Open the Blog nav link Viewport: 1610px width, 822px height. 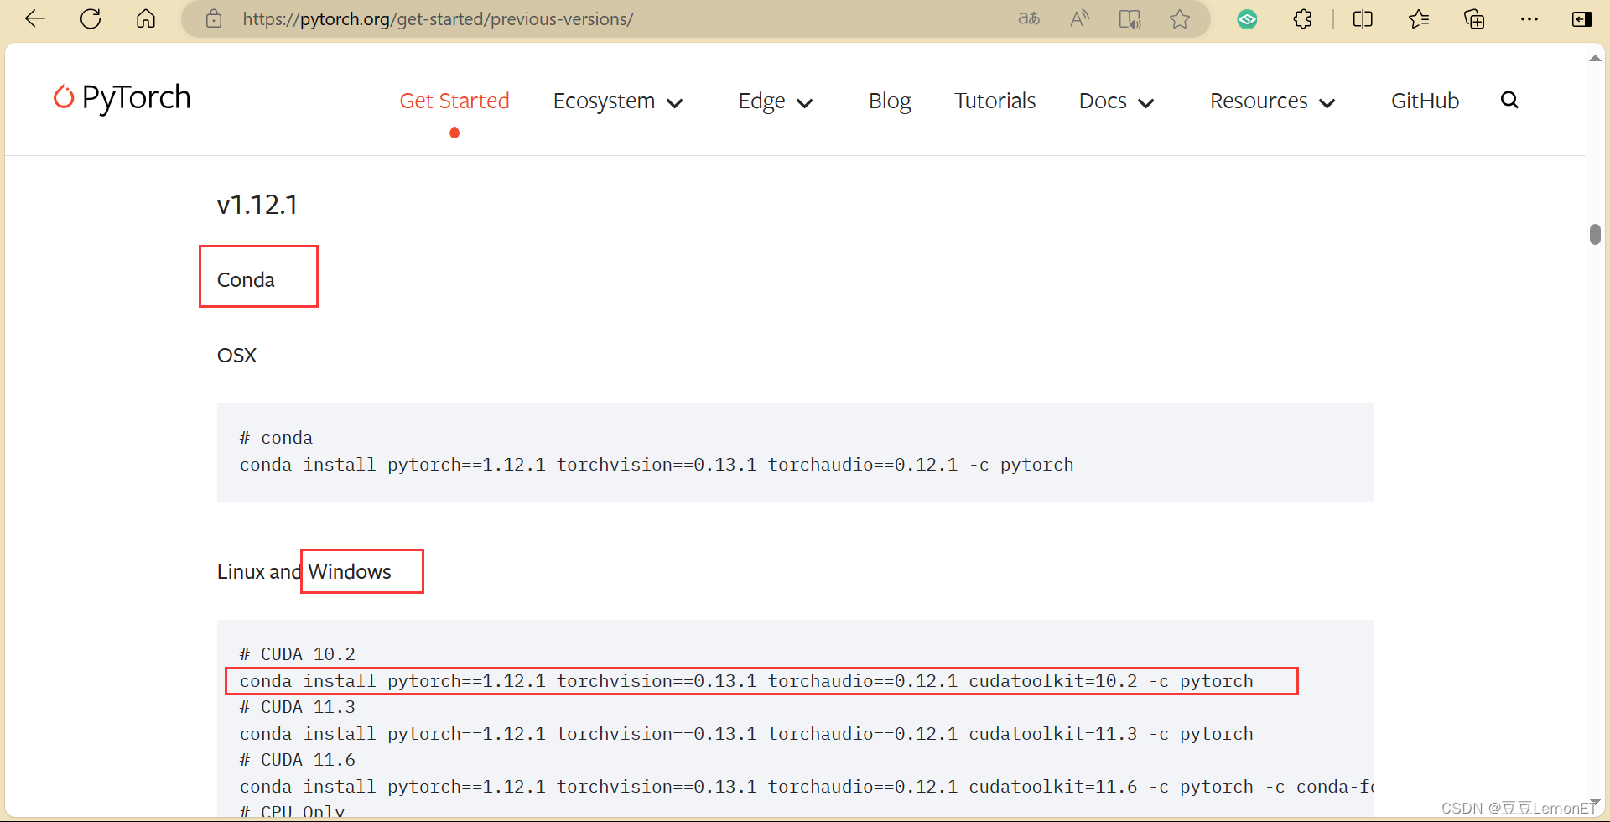(890, 101)
